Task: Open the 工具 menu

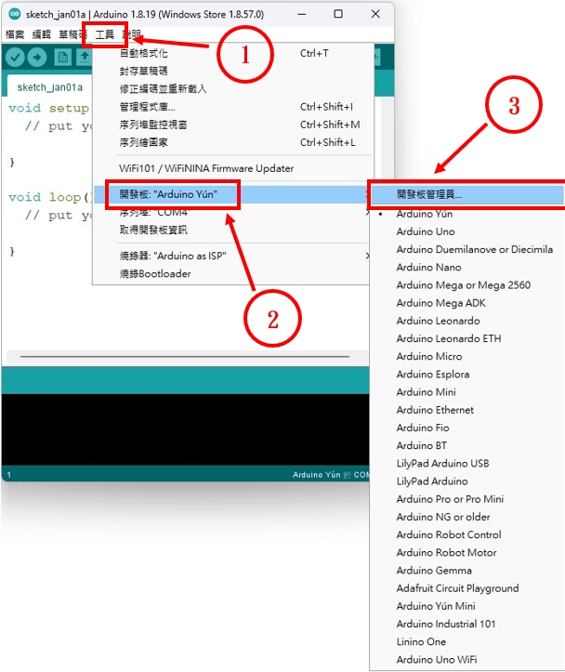Action: tap(104, 34)
